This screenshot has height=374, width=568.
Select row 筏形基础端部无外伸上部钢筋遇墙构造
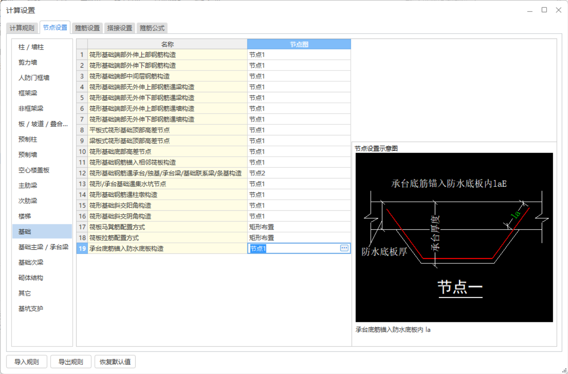click(x=167, y=108)
